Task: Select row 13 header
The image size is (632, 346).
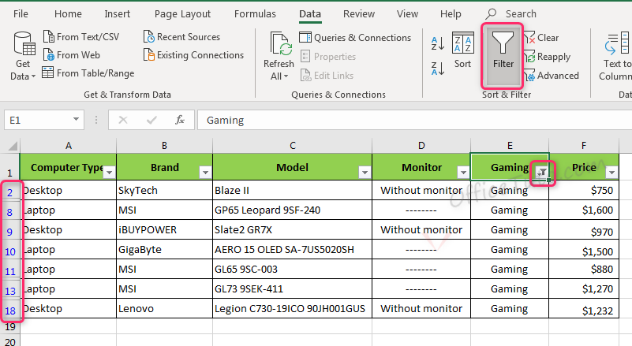Action: coord(9,291)
